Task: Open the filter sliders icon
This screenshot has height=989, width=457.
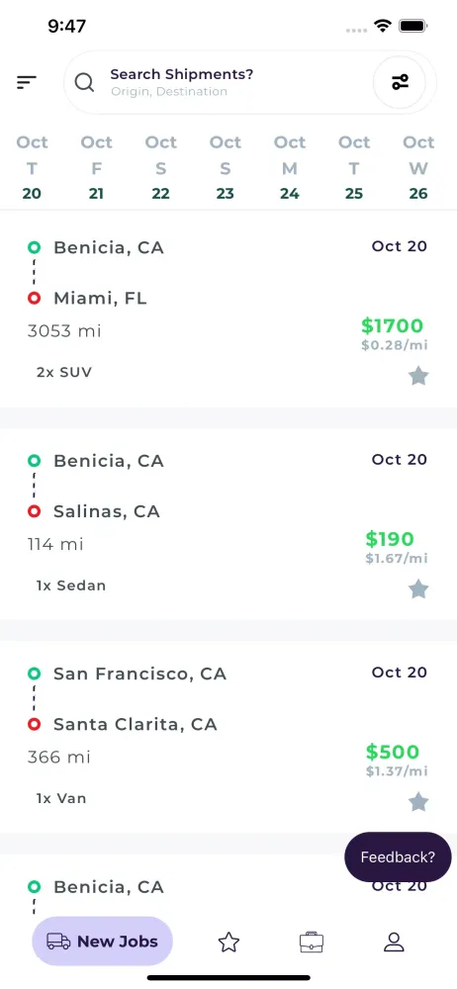Action: [x=400, y=83]
